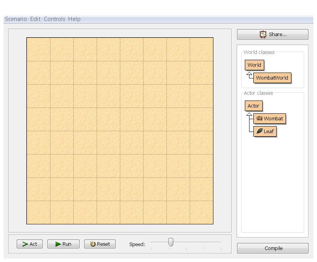This screenshot has width=317, height=262.
Task: Click the Leaf class icon
Action: point(259,131)
